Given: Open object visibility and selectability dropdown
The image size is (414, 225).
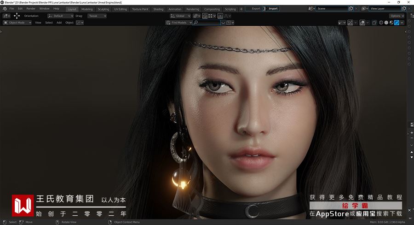Looking at the screenshot, I should [342, 23].
